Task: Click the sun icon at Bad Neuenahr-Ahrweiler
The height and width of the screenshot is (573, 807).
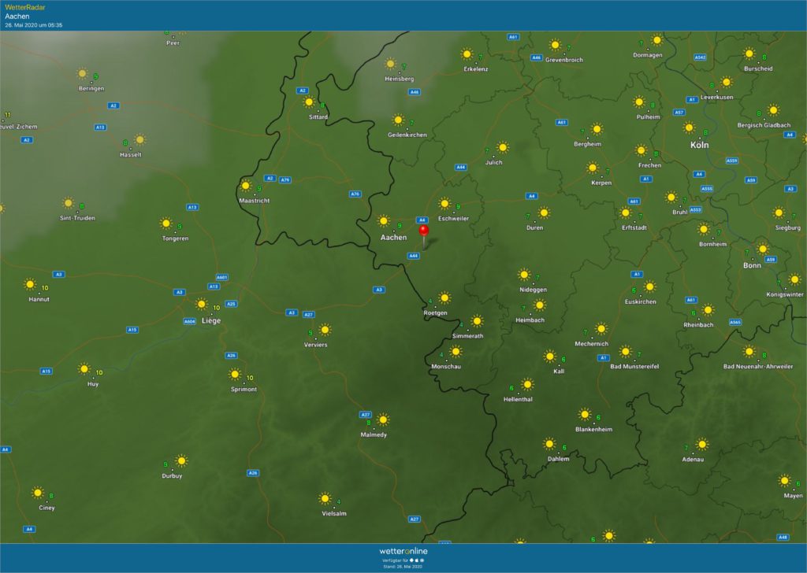Action: pyautogui.click(x=749, y=352)
